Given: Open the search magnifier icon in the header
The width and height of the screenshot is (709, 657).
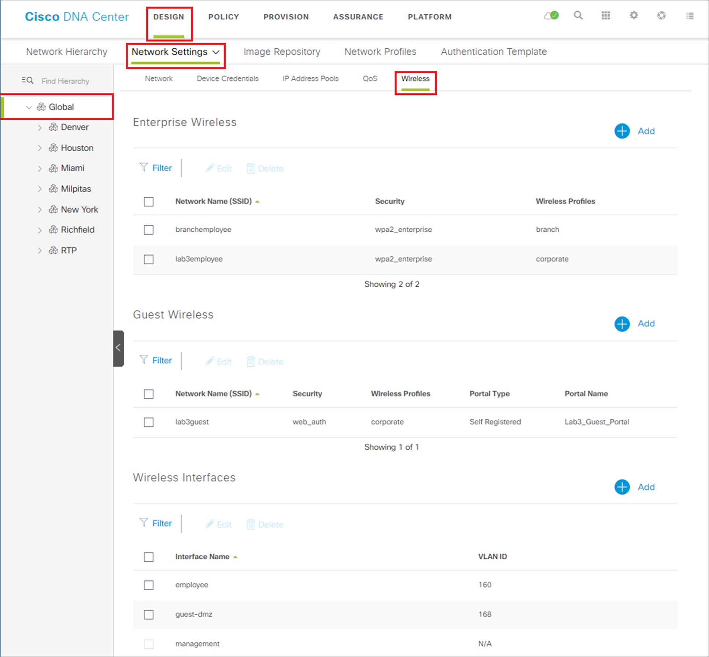Looking at the screenshot, I should click(x=578, y=15).
